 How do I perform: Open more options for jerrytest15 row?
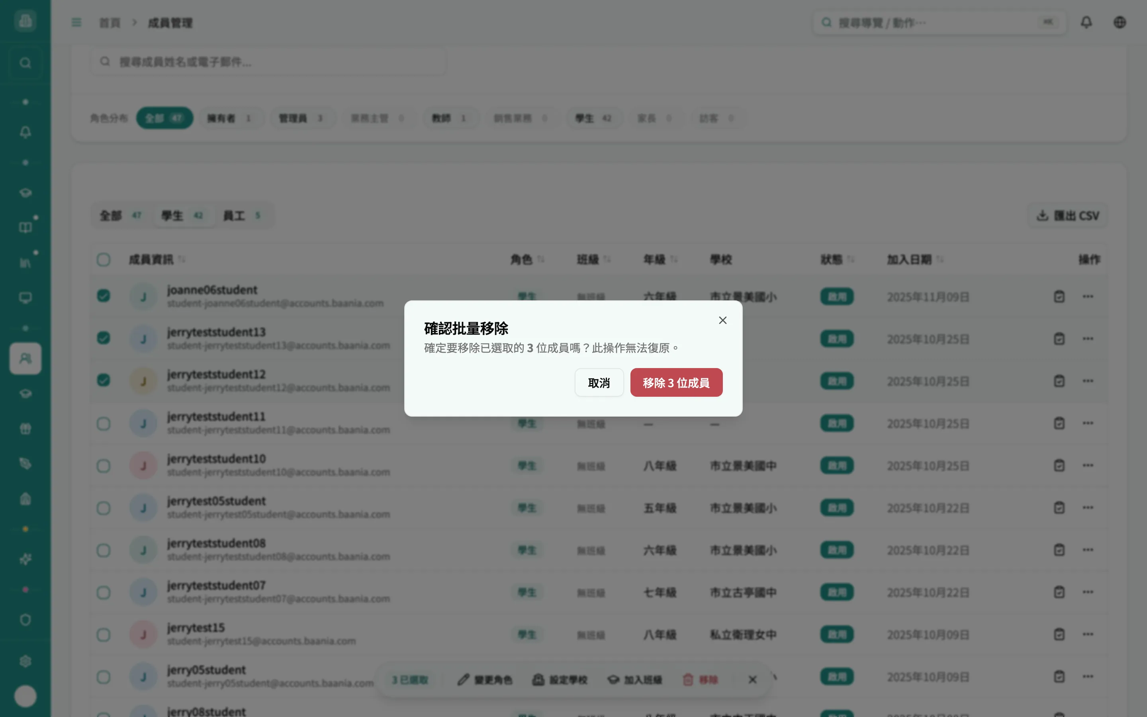[1088, 635]
